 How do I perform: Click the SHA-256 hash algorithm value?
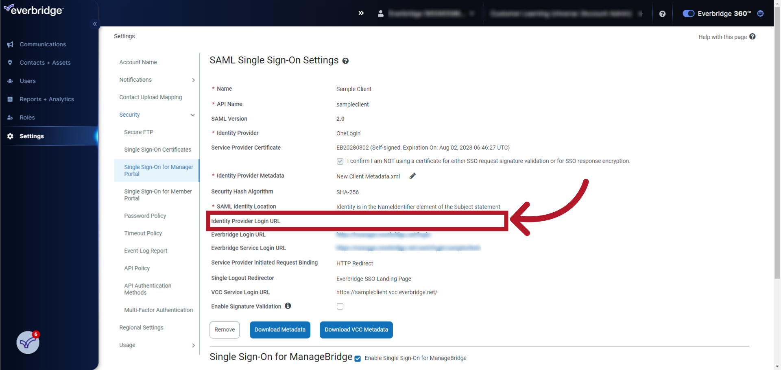(347, 192)
